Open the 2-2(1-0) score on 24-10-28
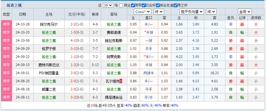Screen dimensions: 266x111 point(77,24)
